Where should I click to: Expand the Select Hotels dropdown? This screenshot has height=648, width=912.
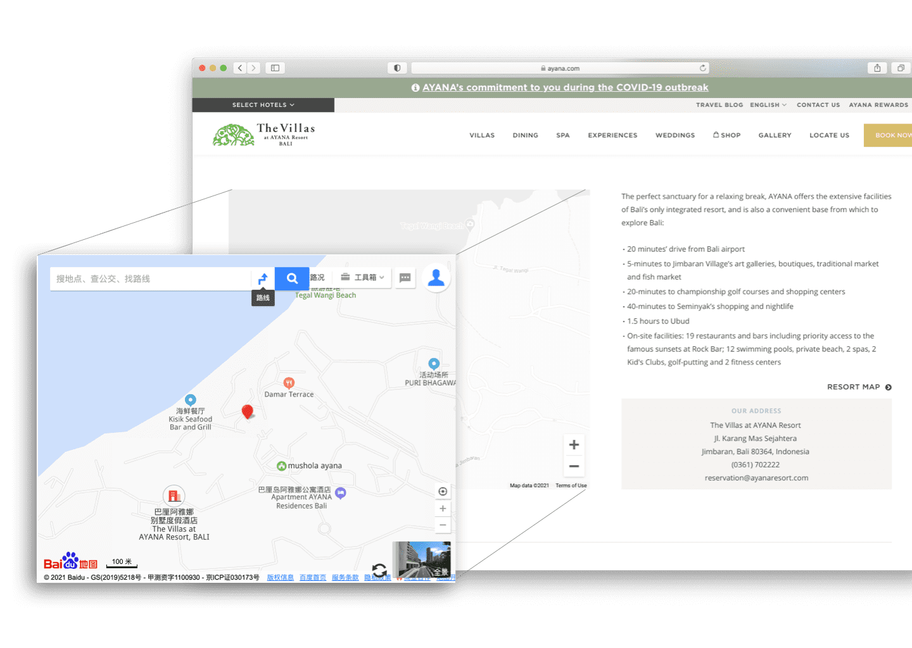click(263, 105)
